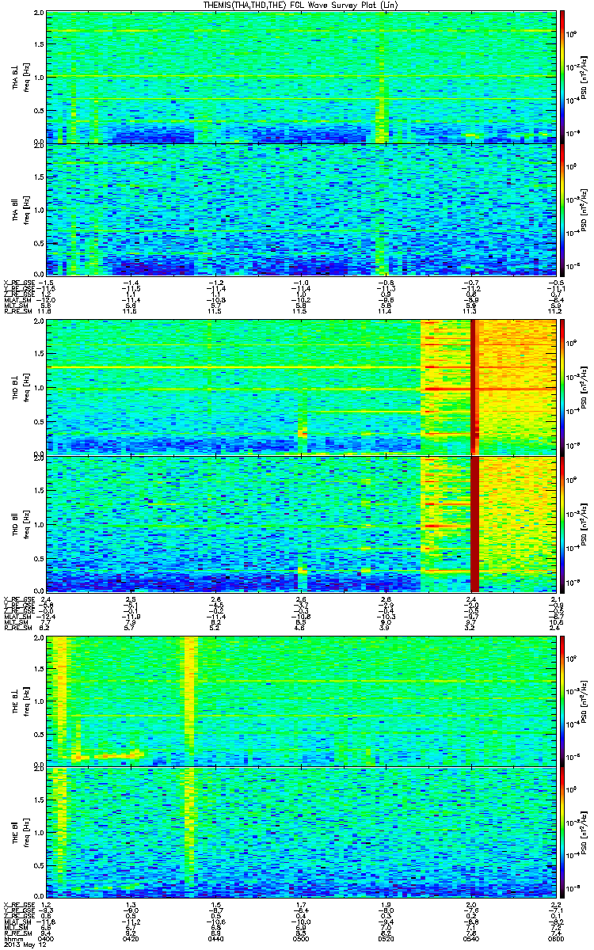Click the 'THD BL freq [Hz]' axis label
Image resolution: width=594 pixels, height=950 pixels.
pos(19,387)
